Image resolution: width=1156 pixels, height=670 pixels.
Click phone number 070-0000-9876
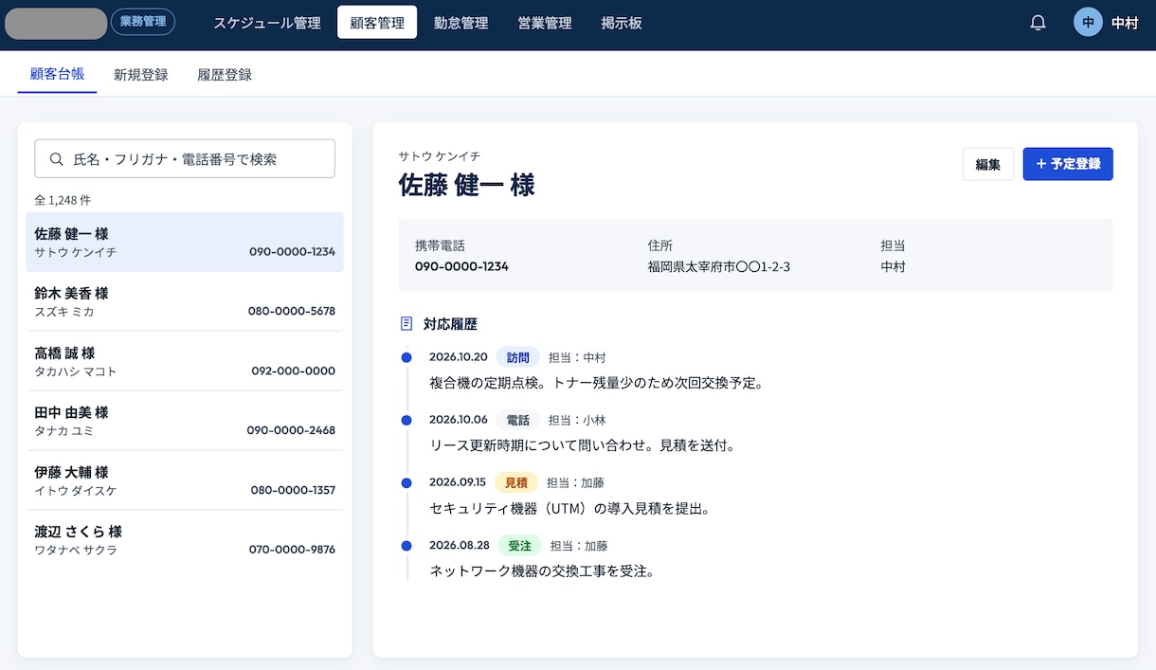click(292, 550)
